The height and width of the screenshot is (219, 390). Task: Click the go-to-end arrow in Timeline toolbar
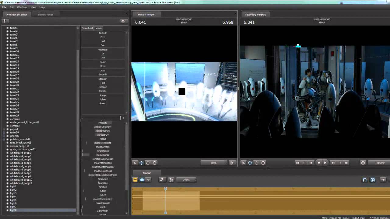384,180
